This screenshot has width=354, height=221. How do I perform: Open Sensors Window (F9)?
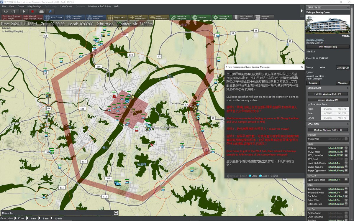tap(328, 100)
